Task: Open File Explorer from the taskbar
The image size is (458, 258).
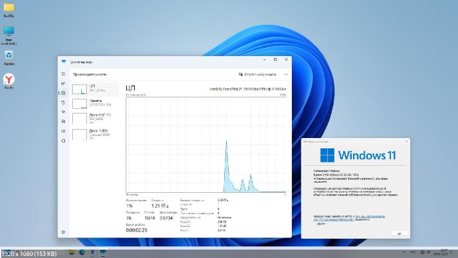Action: [72, 252]
